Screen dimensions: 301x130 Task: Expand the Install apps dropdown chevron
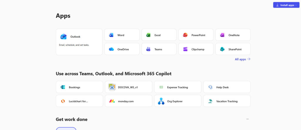click(x=296, y=5)
